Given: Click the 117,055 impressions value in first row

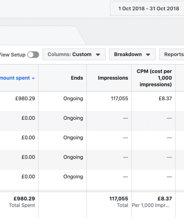Looking at the screenshot, I should click(x=119, y=98).
